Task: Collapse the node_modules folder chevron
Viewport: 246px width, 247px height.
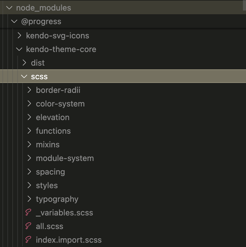Action: click(x=9, y=8)
